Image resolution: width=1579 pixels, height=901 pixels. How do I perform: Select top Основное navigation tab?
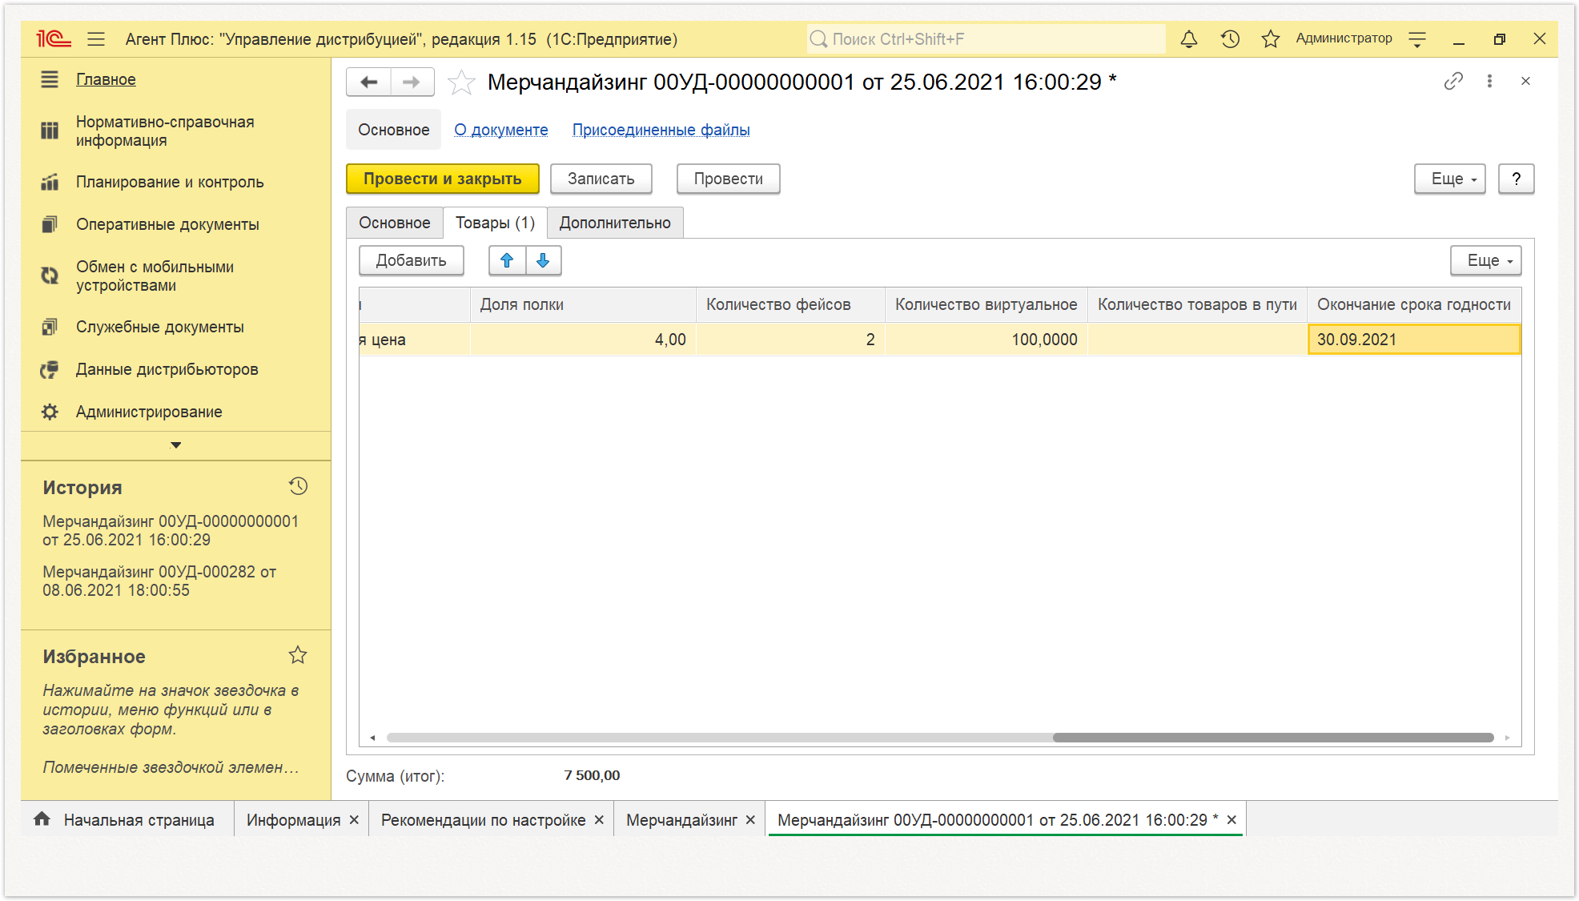coord(393,130)
